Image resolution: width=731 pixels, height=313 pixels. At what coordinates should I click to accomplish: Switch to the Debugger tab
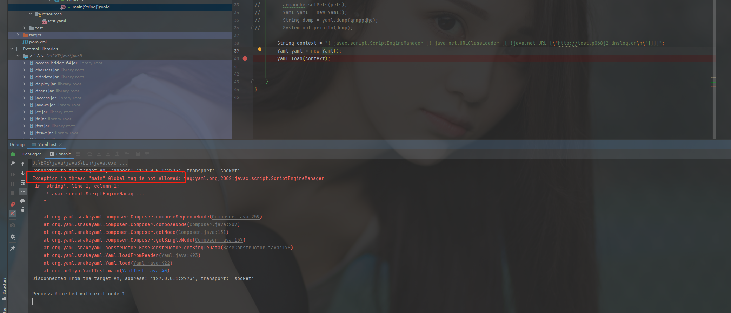[x=32, y=154]
